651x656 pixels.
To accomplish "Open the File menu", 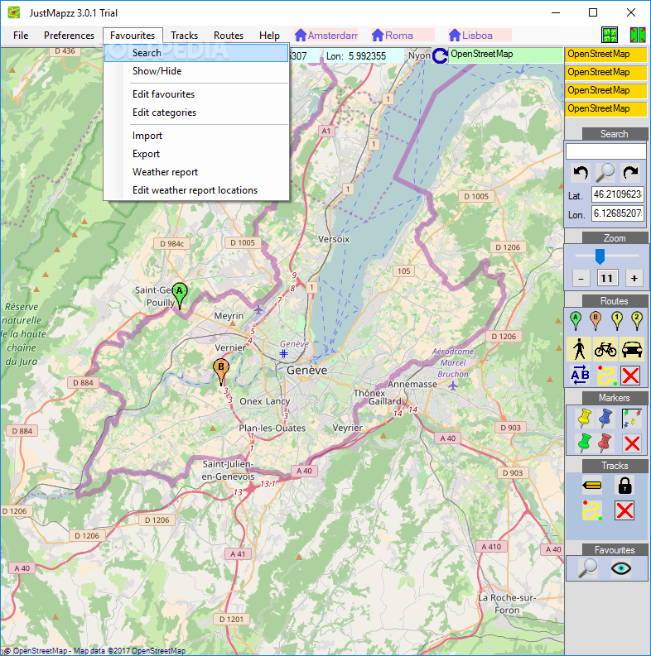I will click(x=21, y=36).
